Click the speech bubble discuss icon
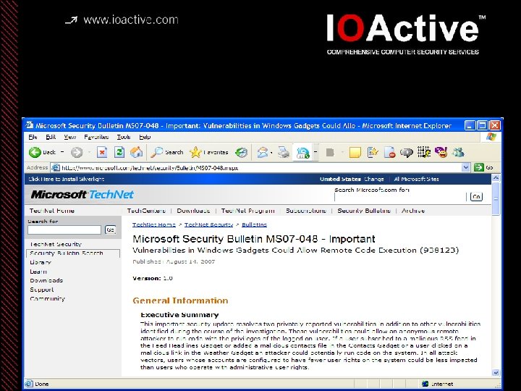This screenshot has height=391, width=521. pos(407,153)
